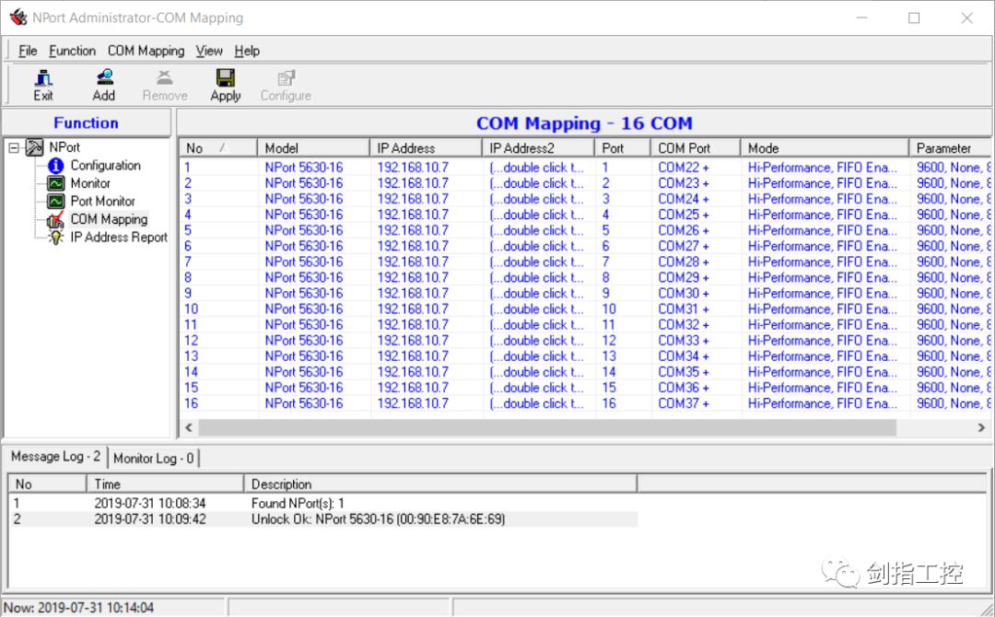Image resolution: width=995 pixels, height=617 pixels.
Task: Select row number 16 in mapping list
Action: (x=191, y=403)
